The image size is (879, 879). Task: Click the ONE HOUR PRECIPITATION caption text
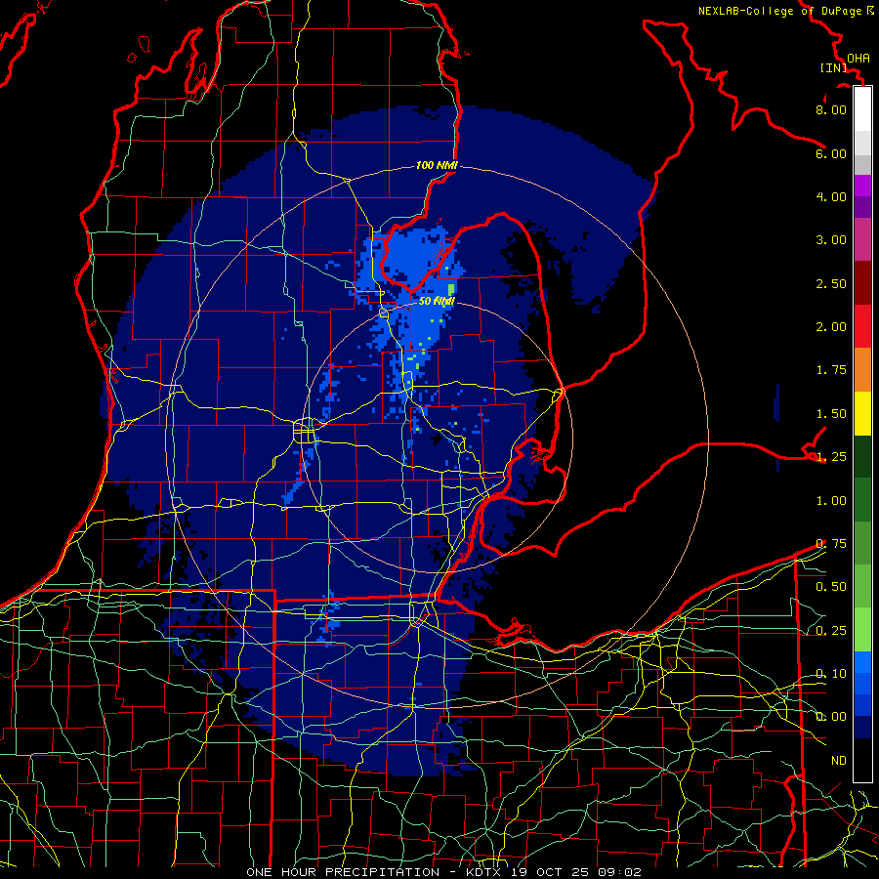tap(343, 872)
